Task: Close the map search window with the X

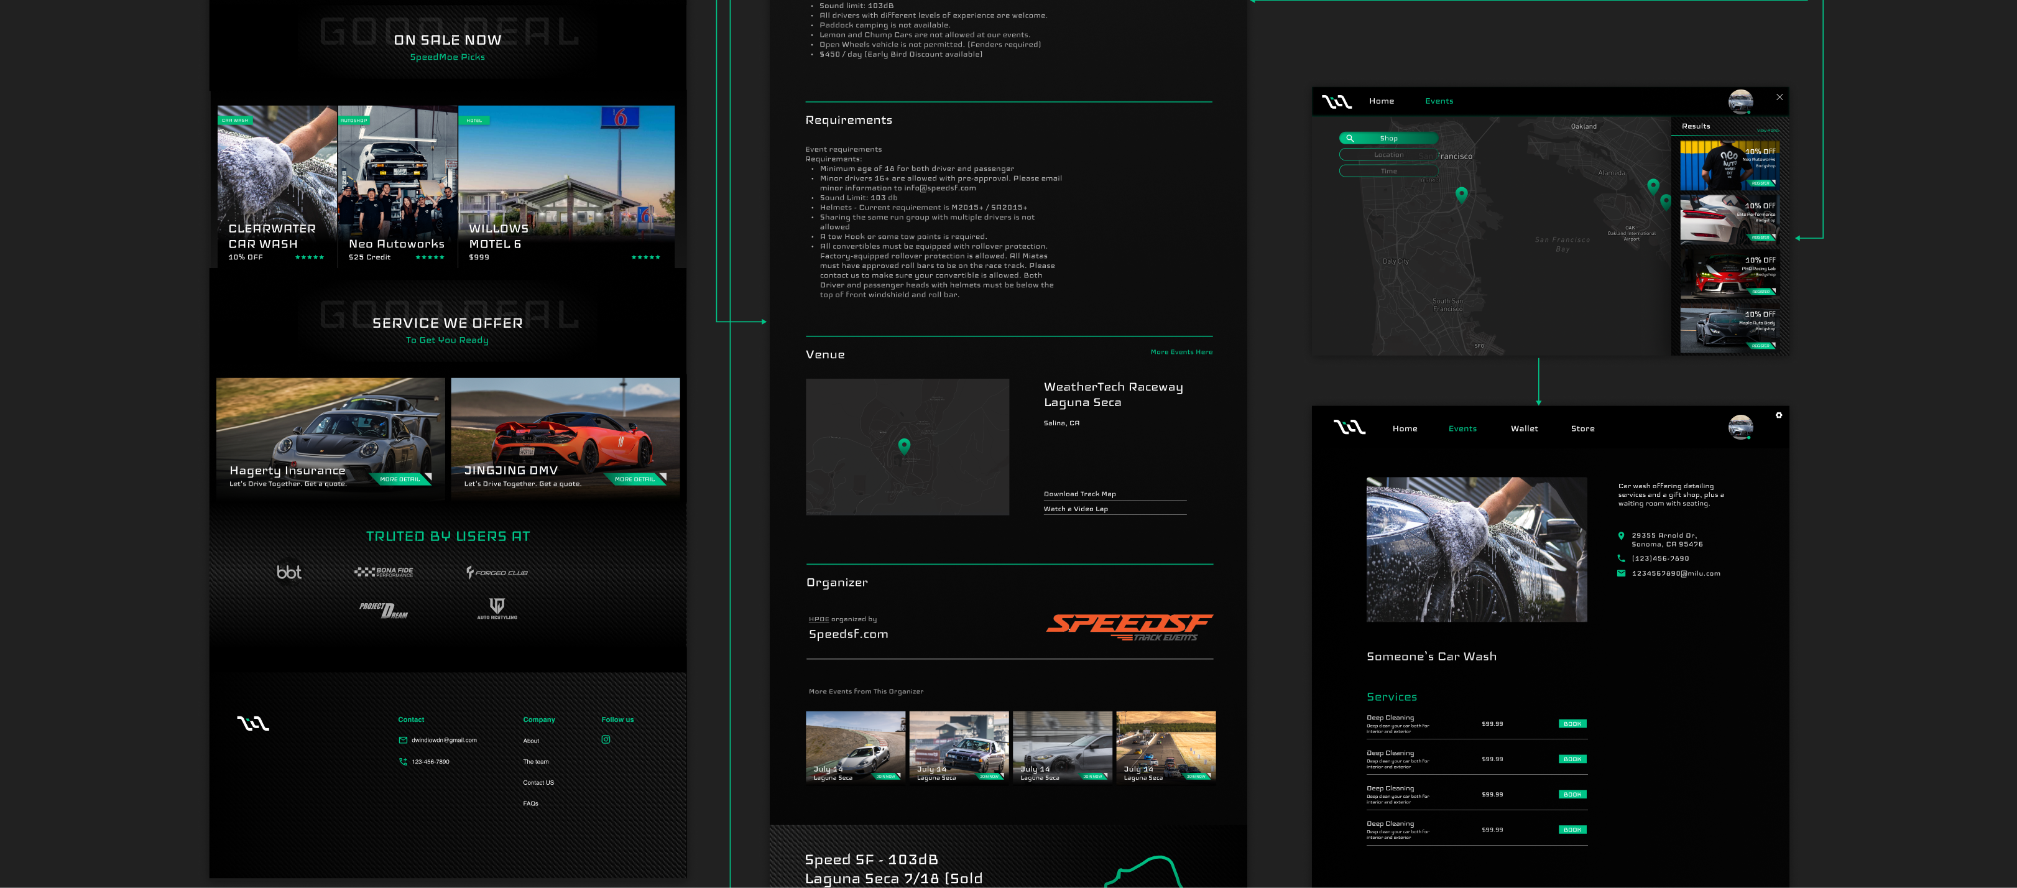Action: pos(1779,97)
